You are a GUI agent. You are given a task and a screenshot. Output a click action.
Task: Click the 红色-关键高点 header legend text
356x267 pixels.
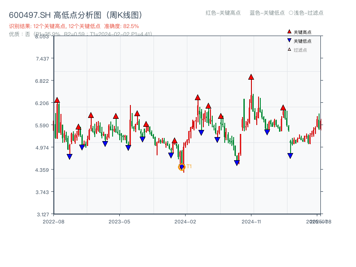223,13
